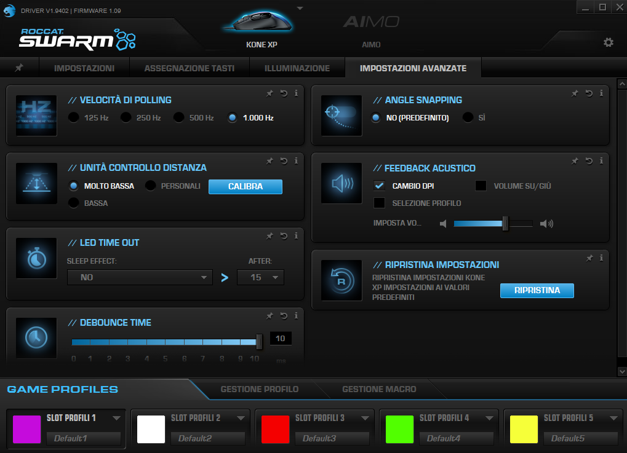Viewport: 627px width, 453px height.
Task: Pin the Angle Snapping panel
Action: (x=575, y=93)
